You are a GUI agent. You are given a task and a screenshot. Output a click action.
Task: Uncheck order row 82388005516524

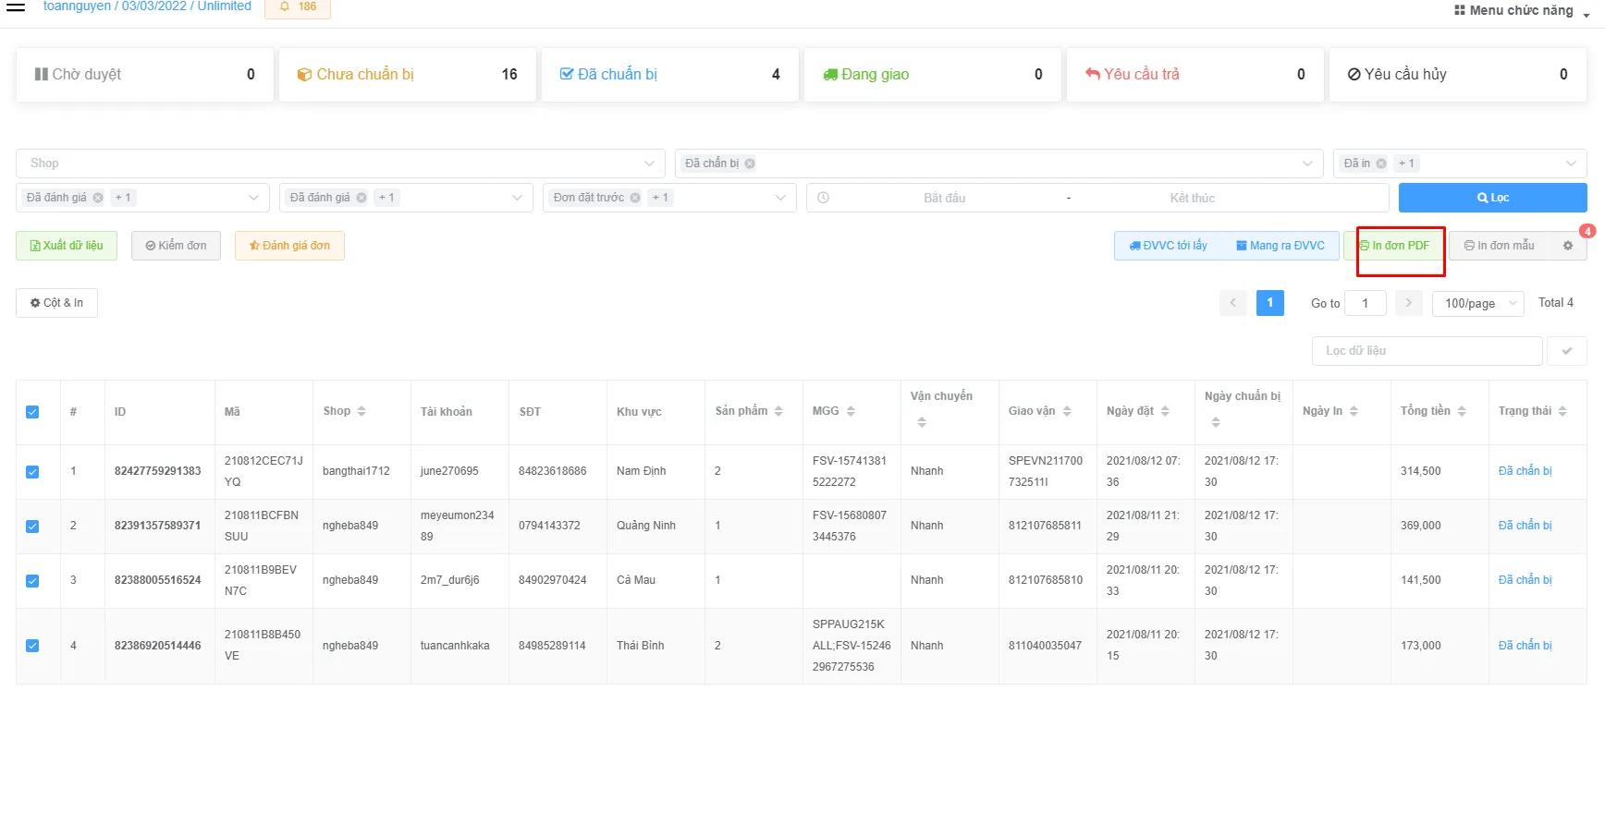point(32,581)
